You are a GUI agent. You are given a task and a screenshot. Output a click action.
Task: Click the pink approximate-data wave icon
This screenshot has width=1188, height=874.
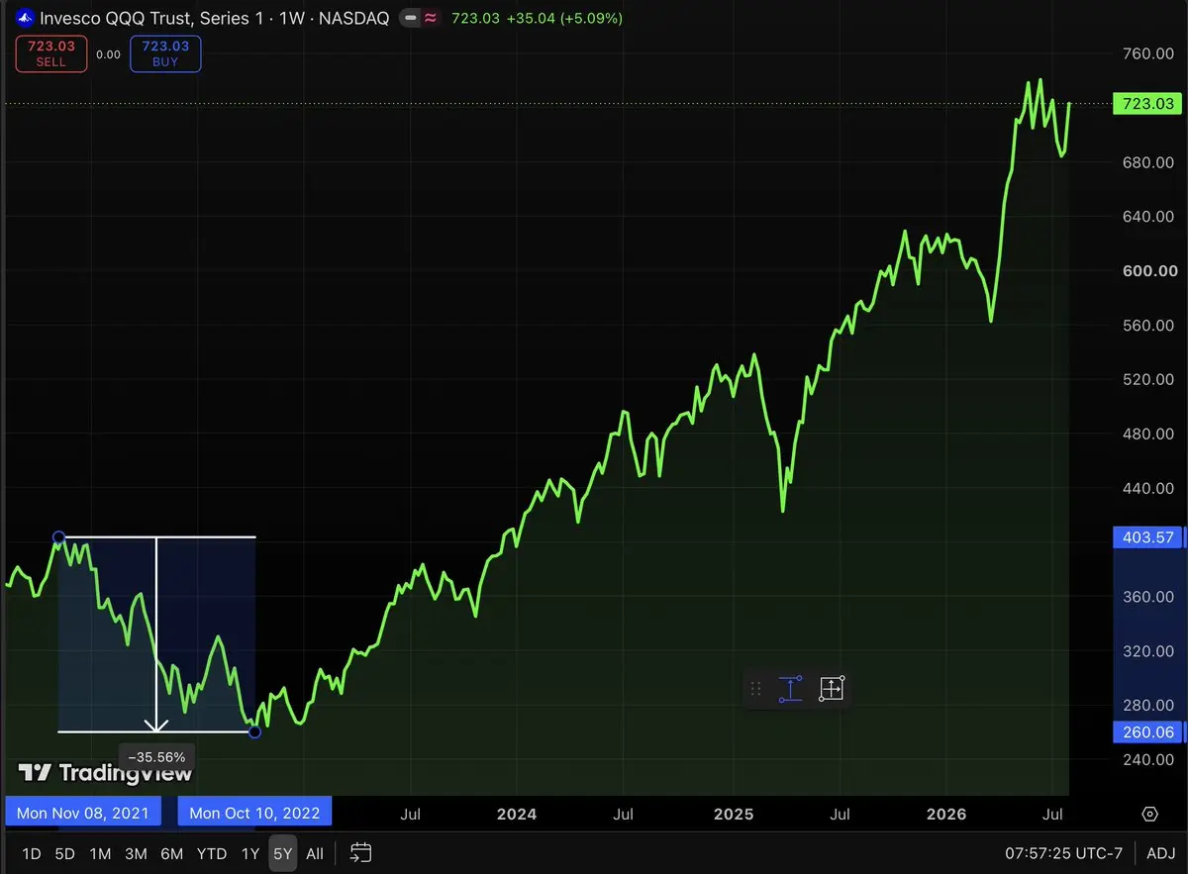(x=430, y=18)
